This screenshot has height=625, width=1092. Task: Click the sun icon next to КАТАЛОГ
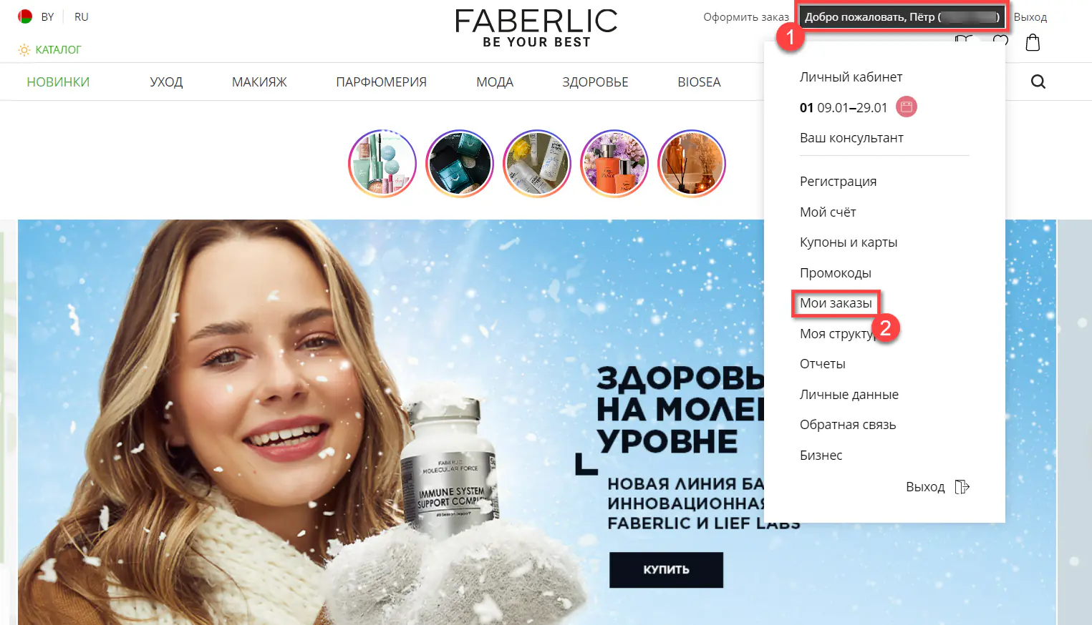tap(24, 49)
